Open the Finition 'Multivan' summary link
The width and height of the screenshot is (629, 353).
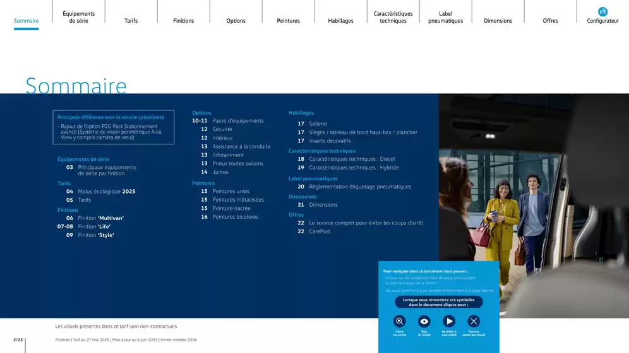coord(100,218)
